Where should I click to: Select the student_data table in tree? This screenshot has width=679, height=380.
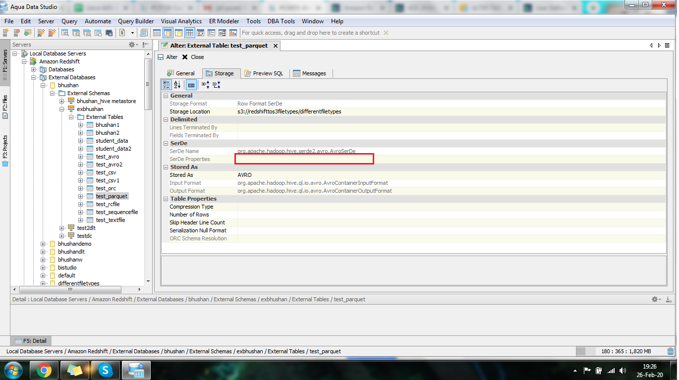pyautogui.click(x=112, y=141)
